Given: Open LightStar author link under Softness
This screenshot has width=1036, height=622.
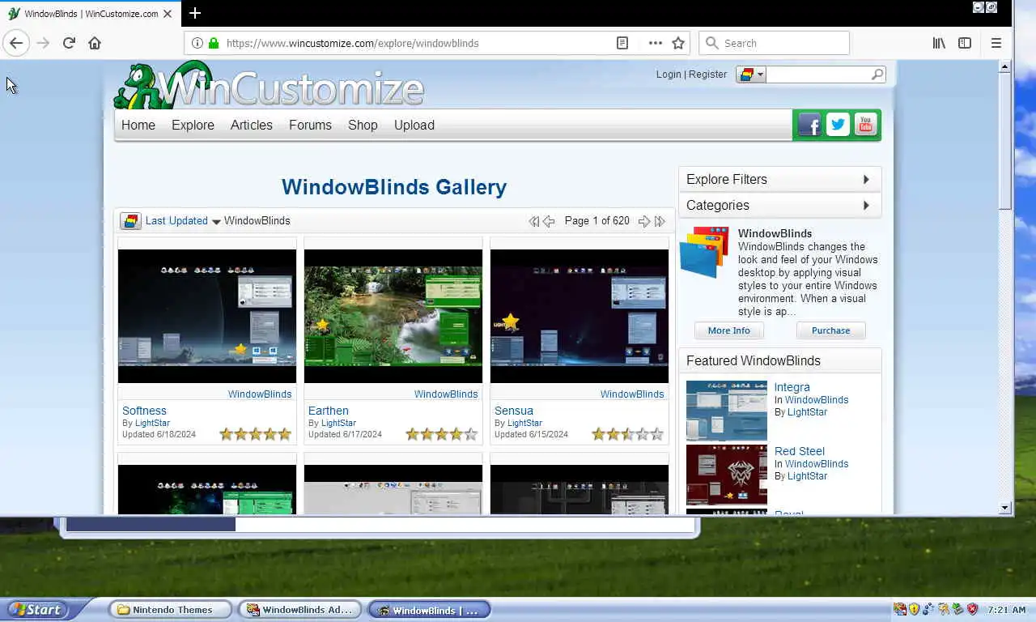Looking at the screenshot, I should (152, 423).
